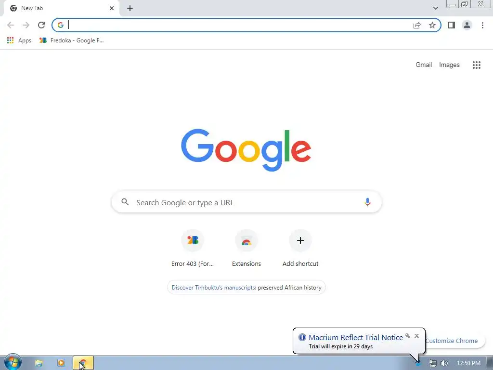Click the forward navigation arrow
Screen dimensions: 493x370
point(26,25)
